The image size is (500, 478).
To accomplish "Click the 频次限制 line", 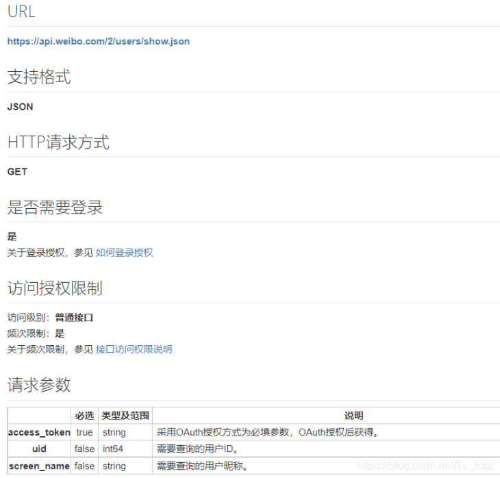I will pyautogui.click(x=36, y=334).
